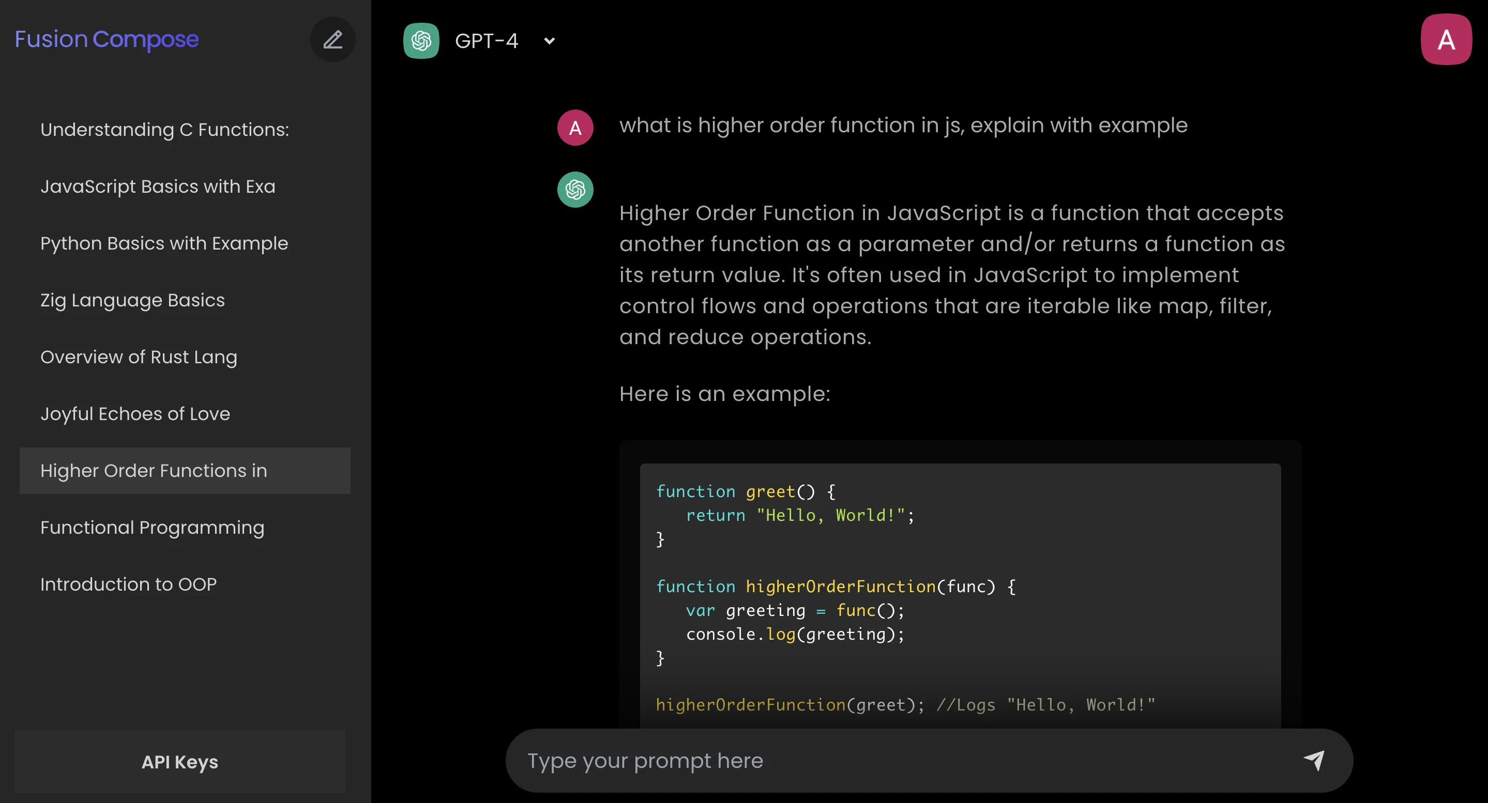Open the Zig Language Basics conversation
Viewport: 1488px width, 803px height.
tap(132, 300)
